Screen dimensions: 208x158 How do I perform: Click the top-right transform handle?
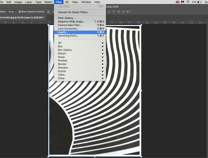click(141, 25)
